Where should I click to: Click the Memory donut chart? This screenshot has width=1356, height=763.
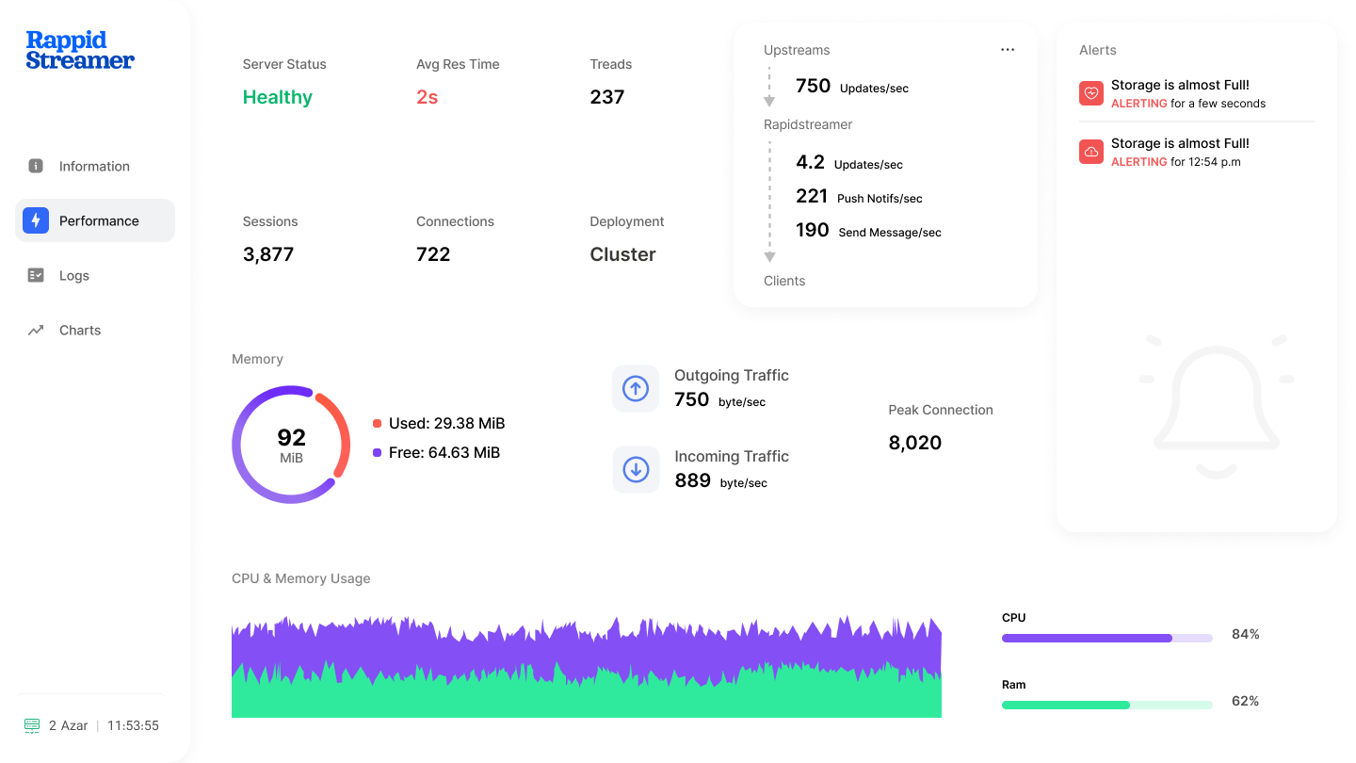tap(291, 444)
